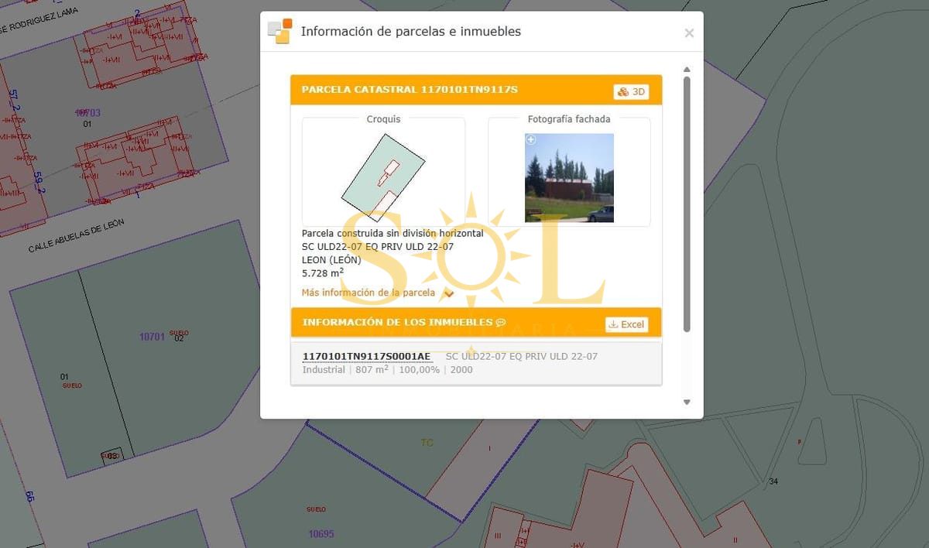Click the speech bubble icon beside 'Información de los inmuebles'
The width and height of the screenshot is (929, 548).
pos(501,323)
